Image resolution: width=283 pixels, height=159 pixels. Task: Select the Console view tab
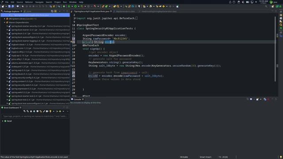[77, 99]
